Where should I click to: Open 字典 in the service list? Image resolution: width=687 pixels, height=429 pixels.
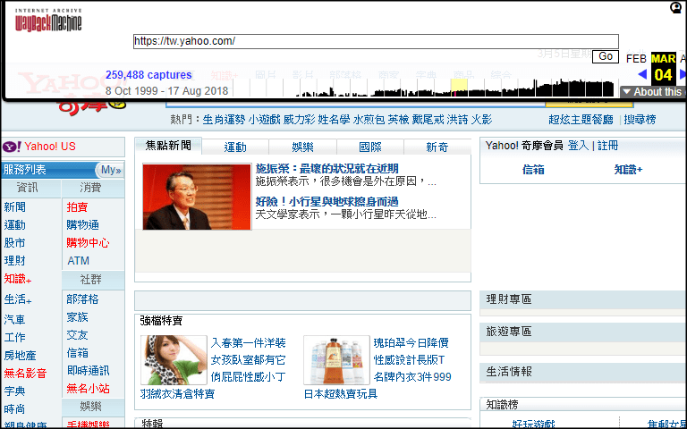(15, 391)
